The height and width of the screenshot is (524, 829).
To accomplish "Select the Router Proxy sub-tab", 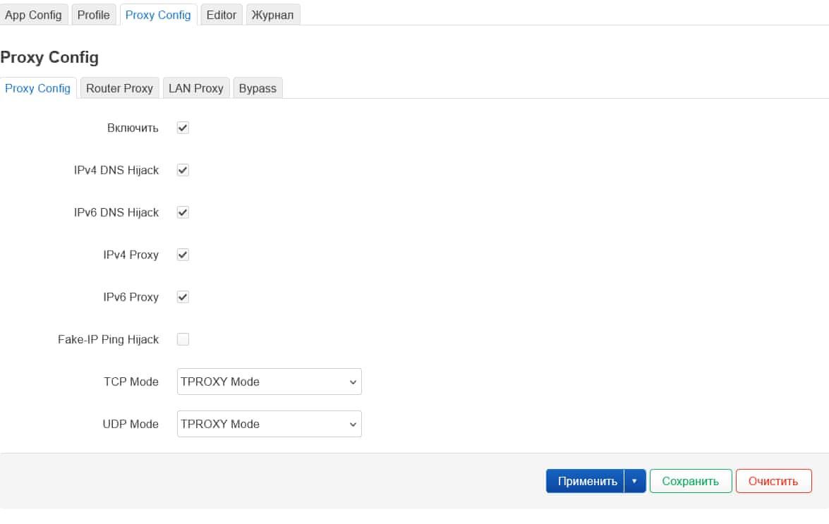I will click(119, 88).
